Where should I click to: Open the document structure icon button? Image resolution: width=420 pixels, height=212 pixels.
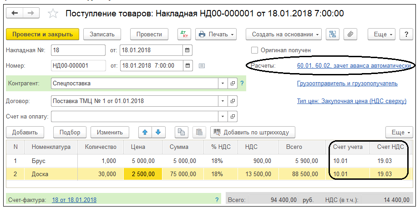point(333,34)
